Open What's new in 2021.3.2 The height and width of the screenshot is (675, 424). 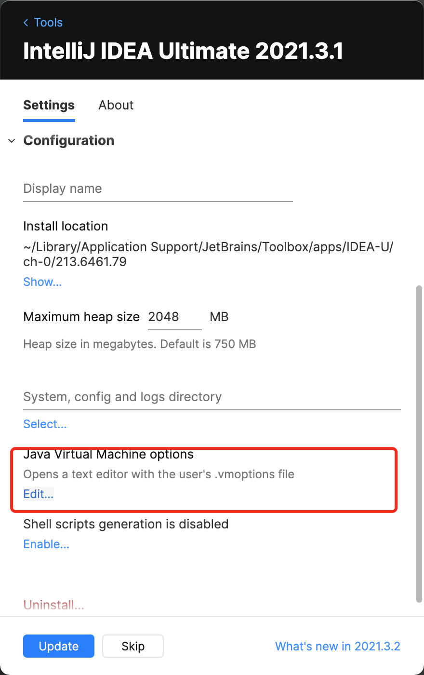pos(338,646)
